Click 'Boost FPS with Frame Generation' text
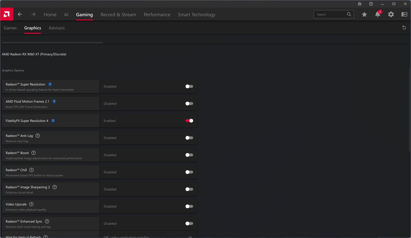 27,107
